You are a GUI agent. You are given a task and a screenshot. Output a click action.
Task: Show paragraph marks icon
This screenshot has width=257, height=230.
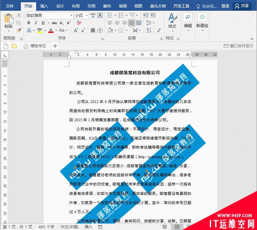159,30
